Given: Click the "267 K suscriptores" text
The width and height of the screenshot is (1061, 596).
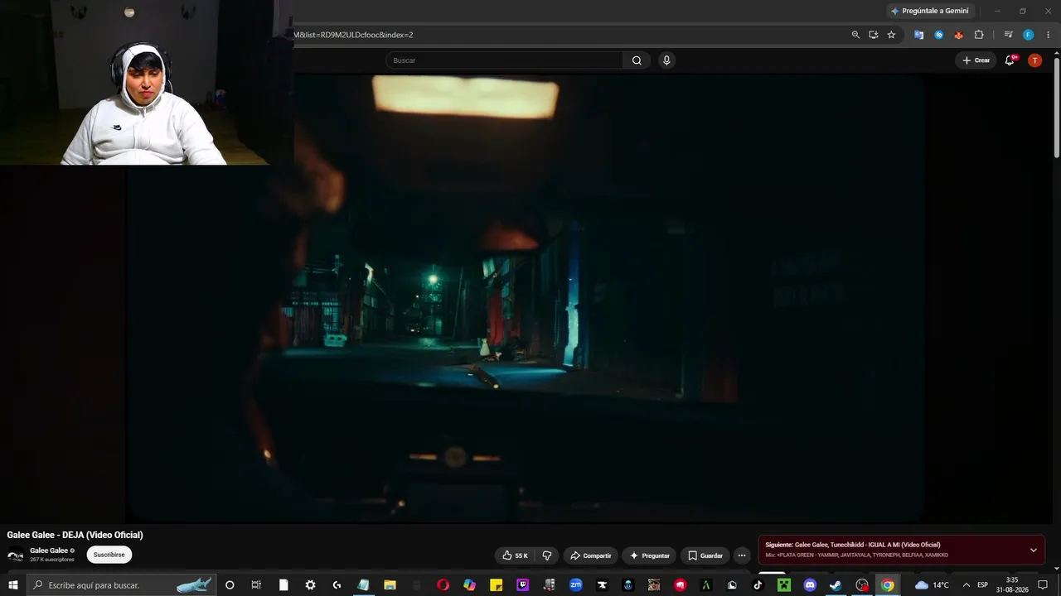Looking at the screenshot, I should point(52,560).
